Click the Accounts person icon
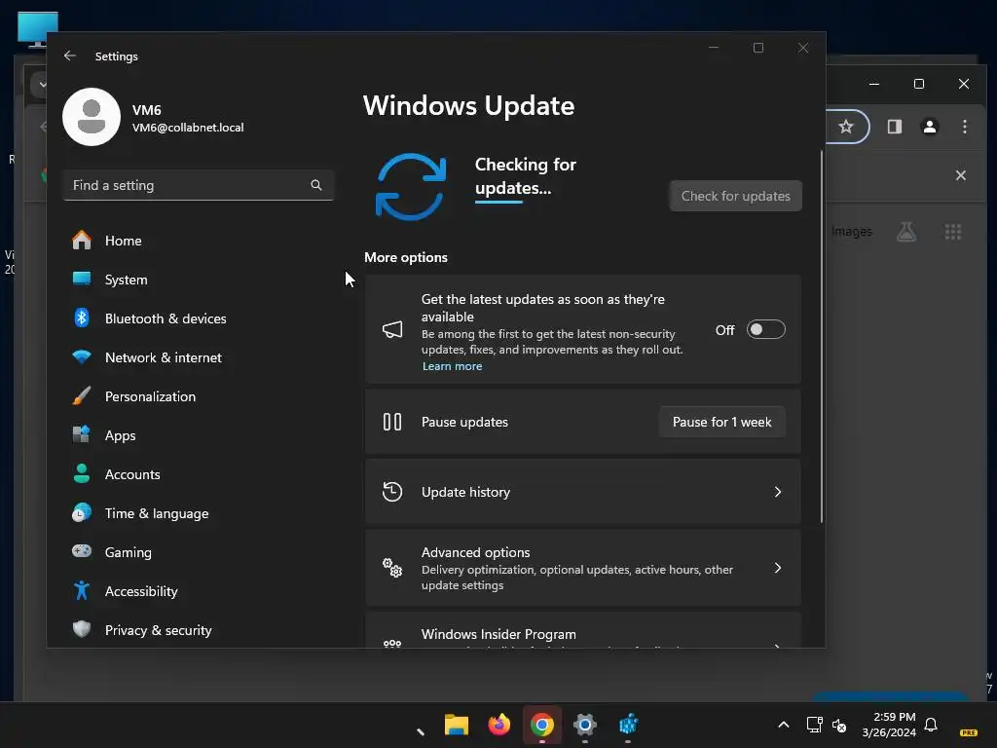 pyautogui.click(x=82, y=474)
